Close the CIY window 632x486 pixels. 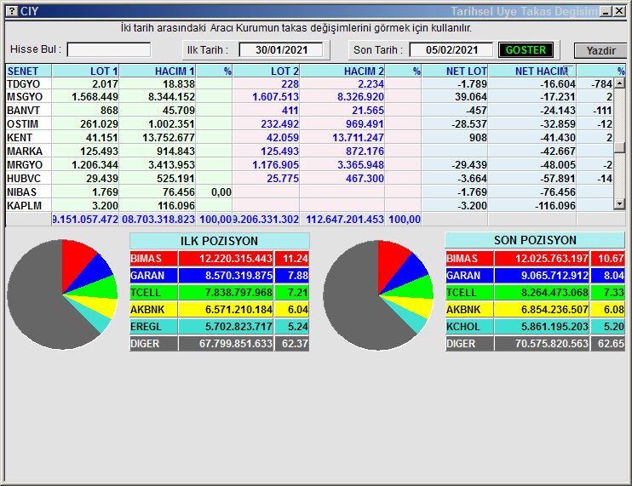[619, 11]
